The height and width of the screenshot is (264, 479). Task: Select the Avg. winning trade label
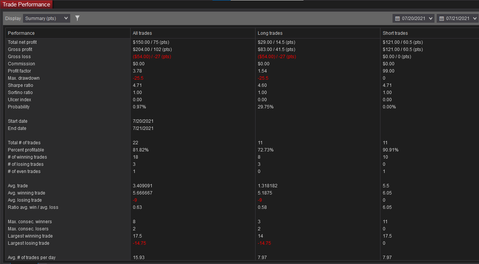[26, 193]
